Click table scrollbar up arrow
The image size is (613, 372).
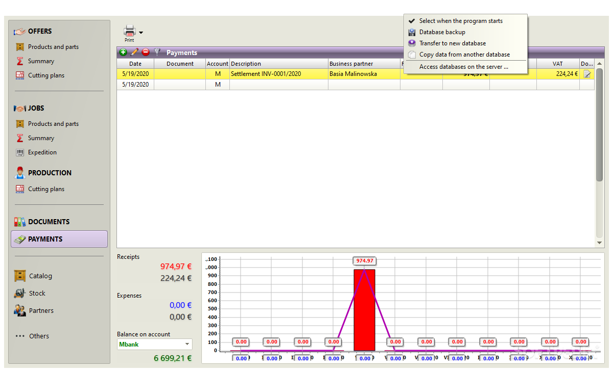coord(600,64)
